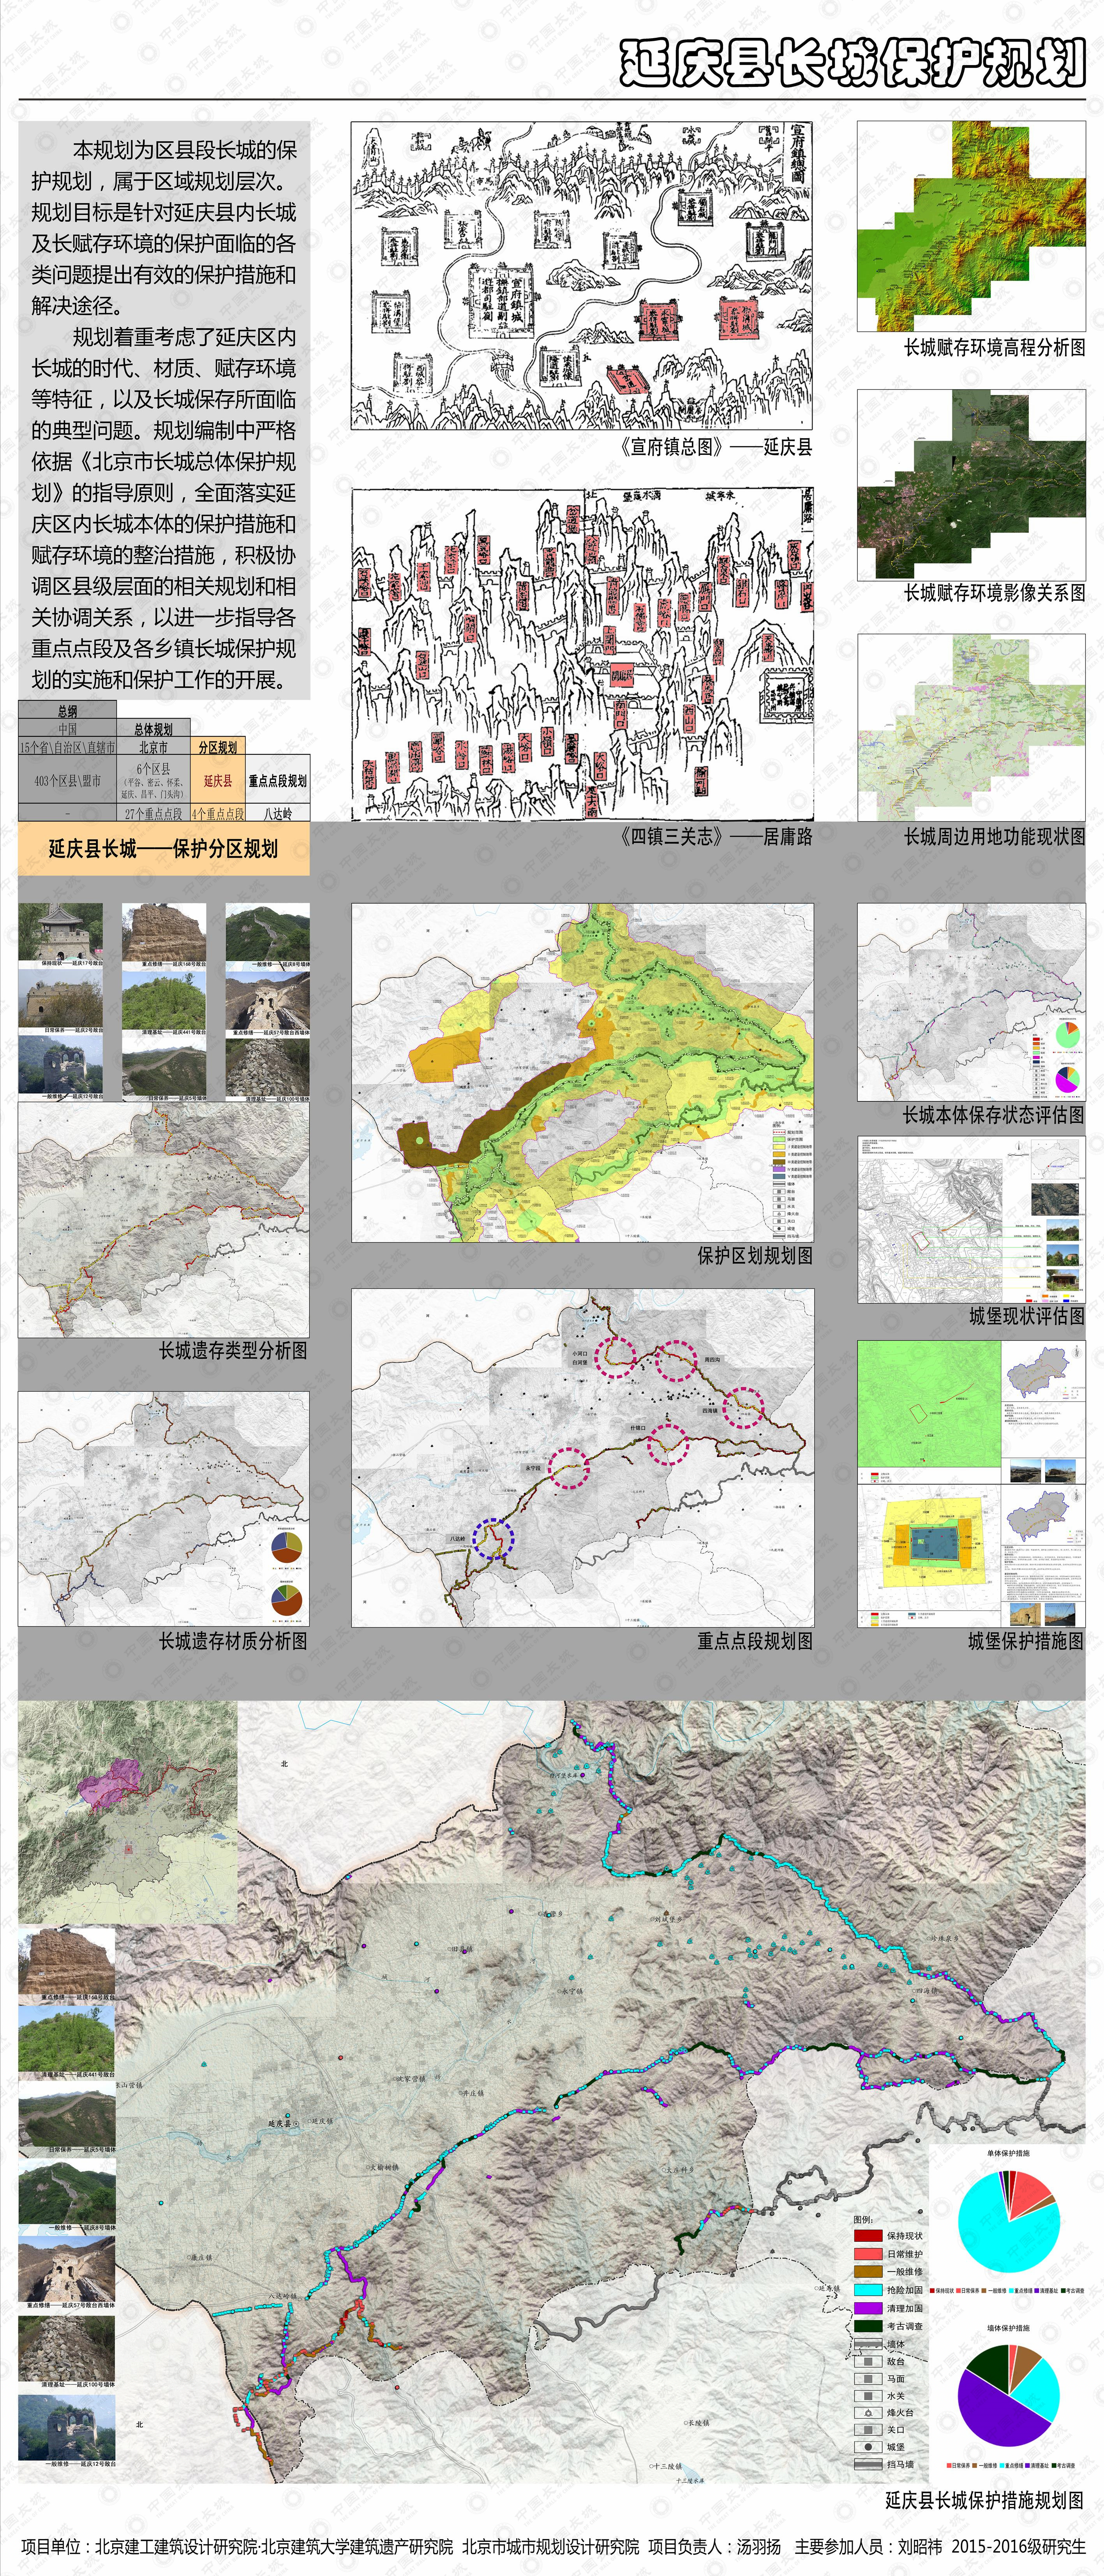Click the 墙体 legend symbol
The width and height of the screenshot is (1104, 2576).
click(x=867, y=2344)
